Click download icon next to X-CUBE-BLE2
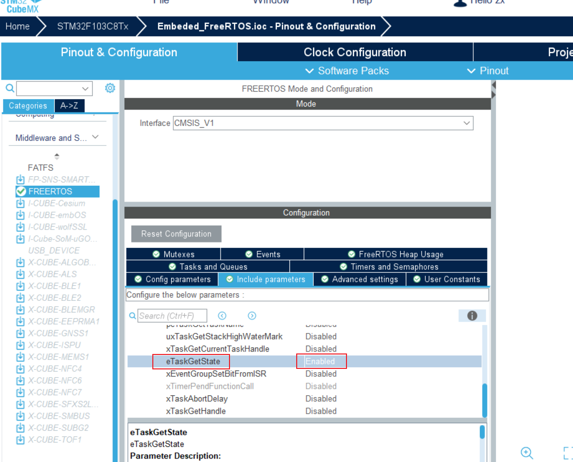Image resolution: width=573 pixels, height=462 pixels. 20,298
